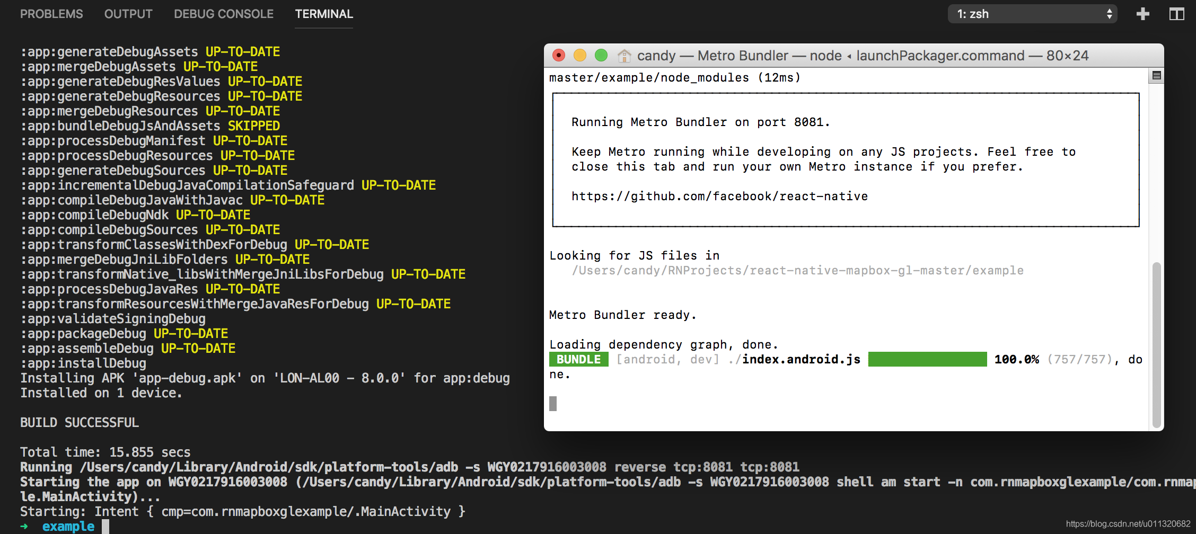Image resolution: width=1196 pixels, height=534 pixels.
Task: Click the 'Installed on 1 device.' line
Action: 101,393
